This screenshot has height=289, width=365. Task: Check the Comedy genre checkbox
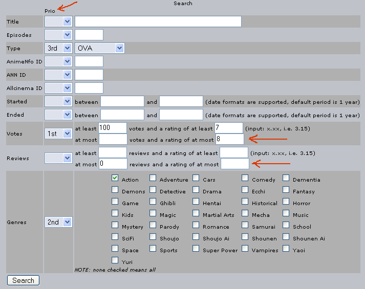[x=245, y=179]
